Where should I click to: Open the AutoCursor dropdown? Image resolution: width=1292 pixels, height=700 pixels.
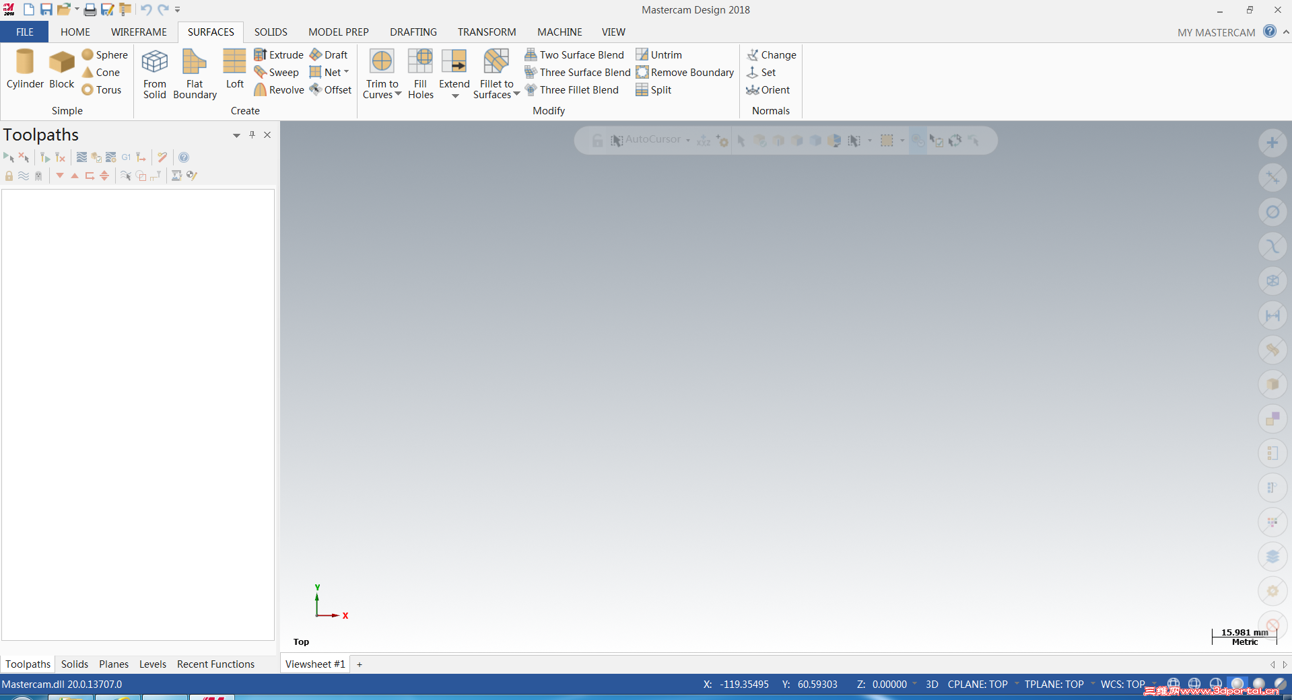688,140
